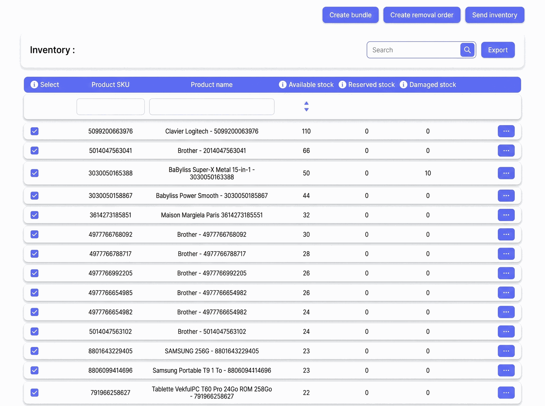545x406 pixels.
Task: Click the Product SKU column header
Action: 110,84
